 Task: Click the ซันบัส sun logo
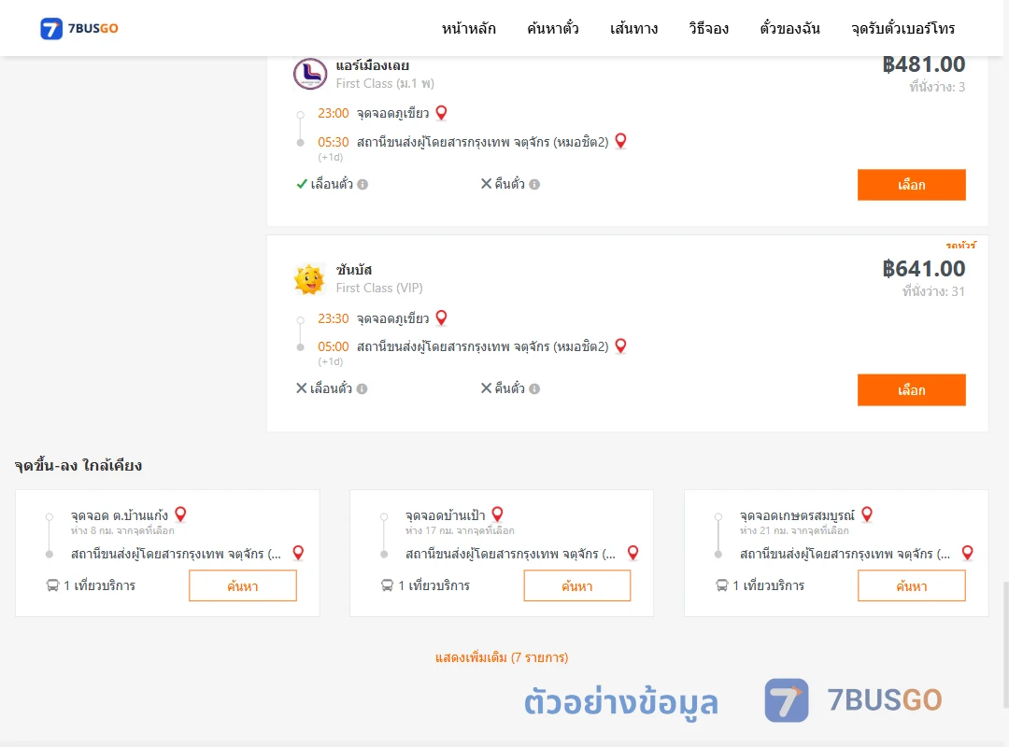309,279
